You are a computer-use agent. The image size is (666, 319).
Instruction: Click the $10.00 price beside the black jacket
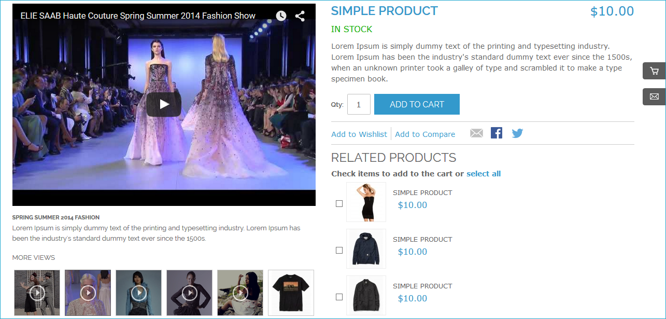[413, 298]
